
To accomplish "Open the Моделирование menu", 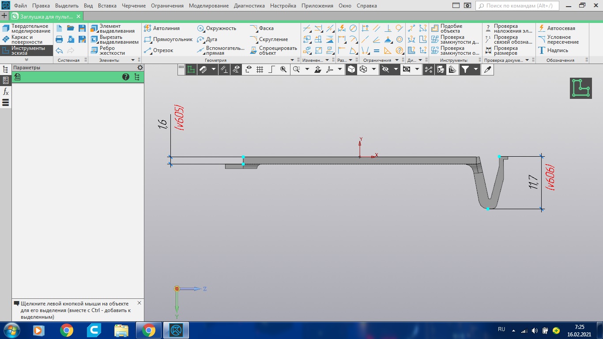I will (x=208, y=6).
